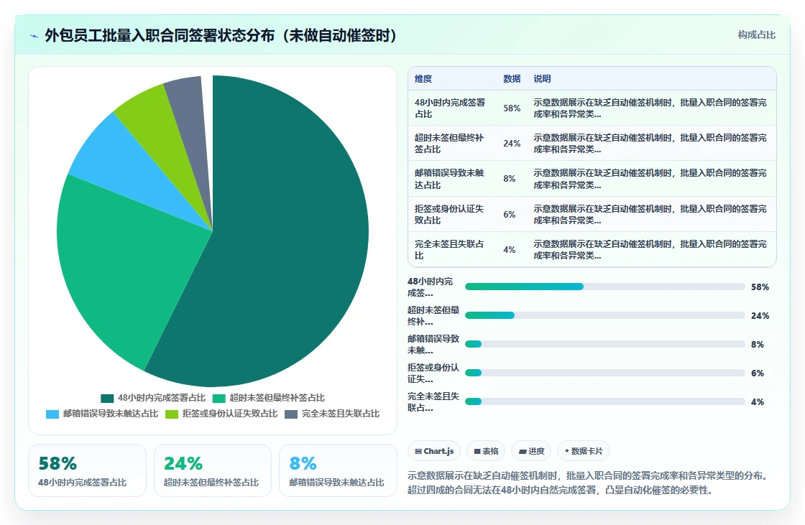This screenshot has width=805, height=525.
Task: Click the 6% value in table
Action: click(x=510, y=215)
